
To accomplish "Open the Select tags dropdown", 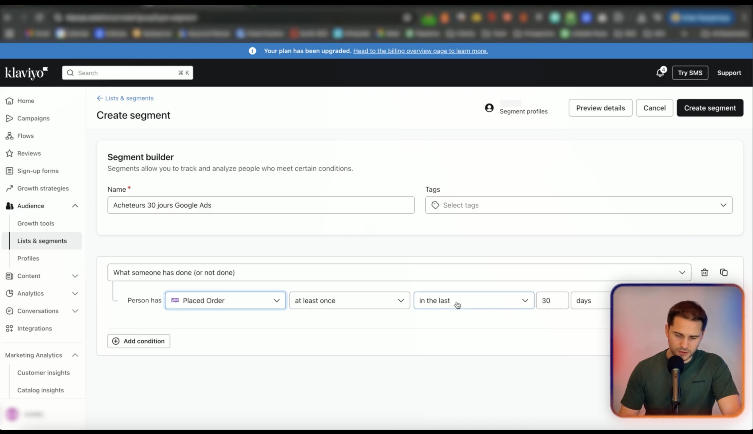I will click(x=579, y=205).
